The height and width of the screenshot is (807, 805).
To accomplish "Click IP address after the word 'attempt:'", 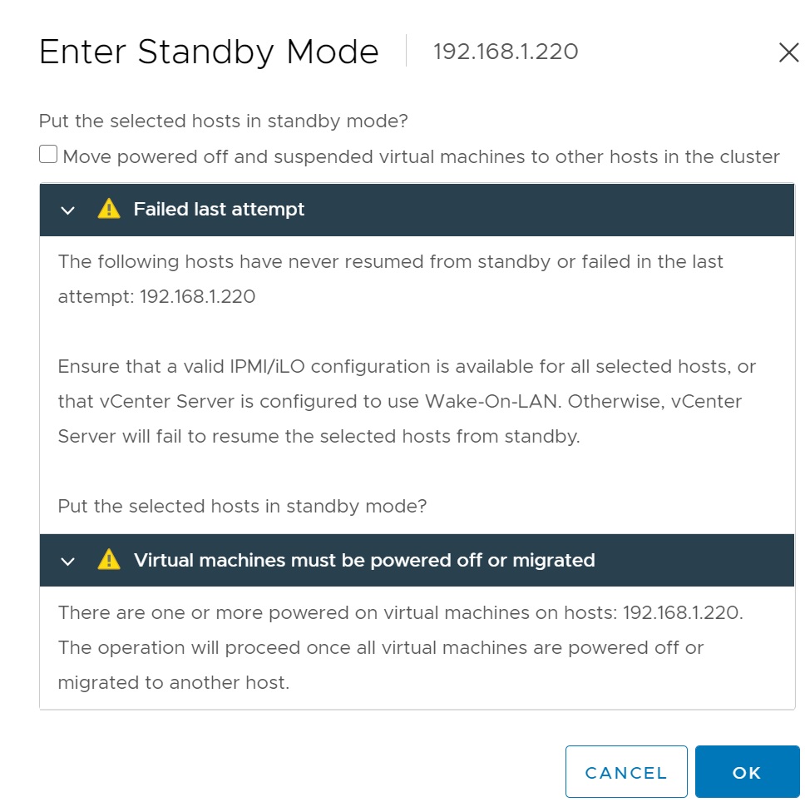I will pos(197,297).
